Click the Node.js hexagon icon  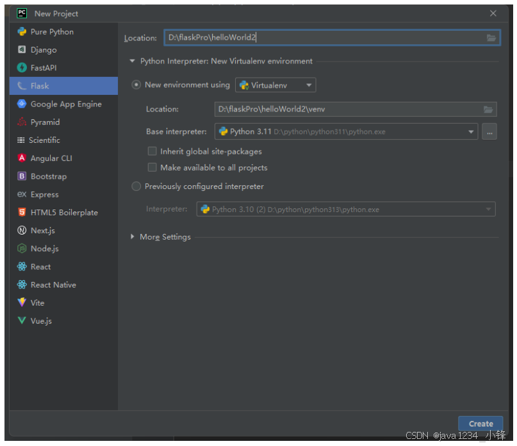pyautogui.click(x=22, y=249)
